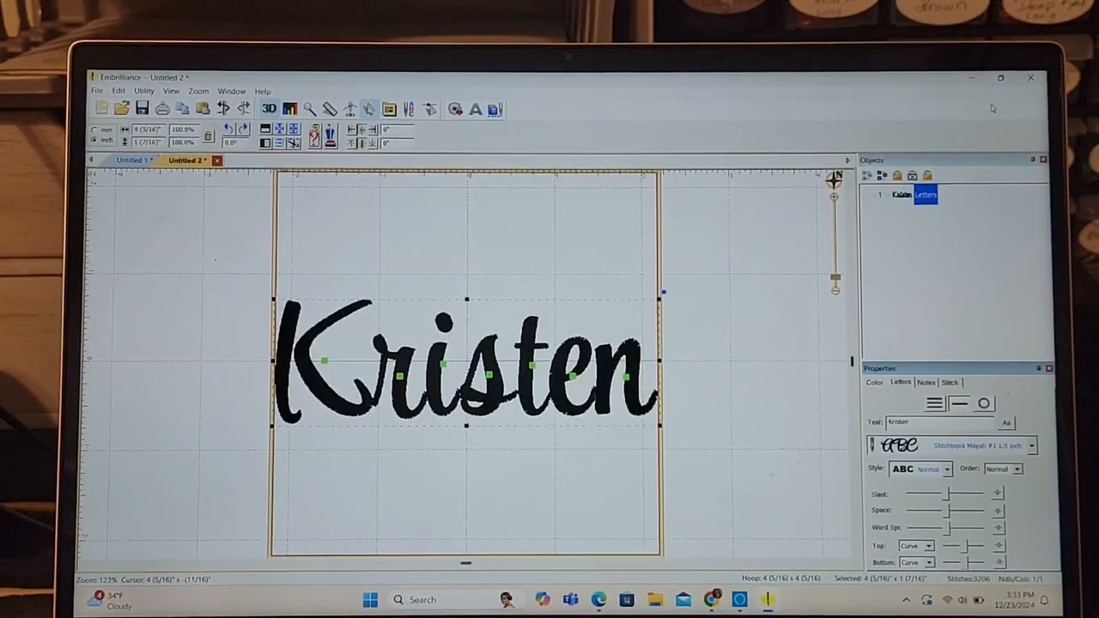Click the first Objects panel toolbar icon

(x=867, y=176)
